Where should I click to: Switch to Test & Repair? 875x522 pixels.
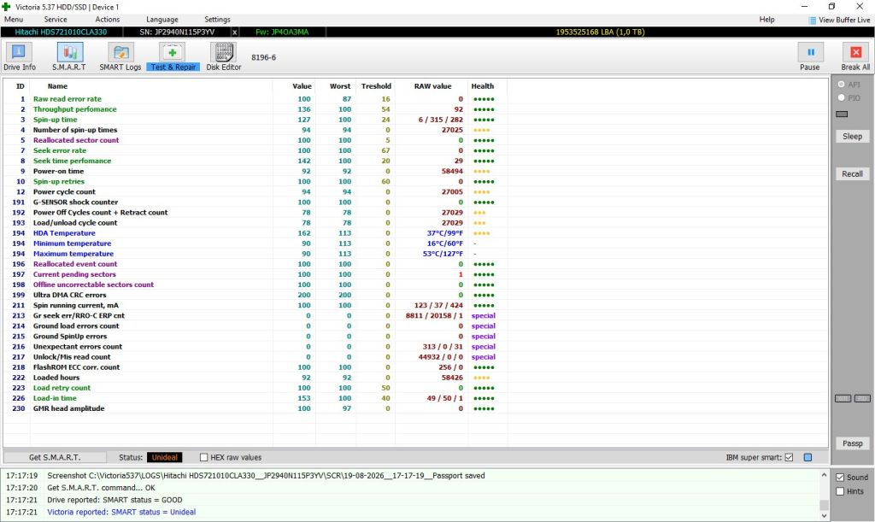(x=173, y=57)
